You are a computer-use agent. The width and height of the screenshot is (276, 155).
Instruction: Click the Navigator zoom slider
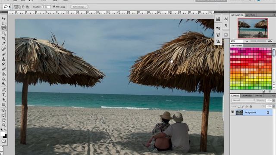[x=258, y=41]
